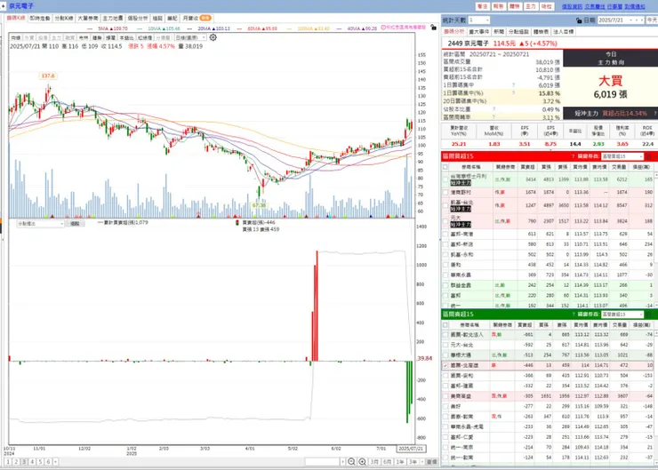
Task: Switch to 即時走勢 tab
Action: click(40, 18)
